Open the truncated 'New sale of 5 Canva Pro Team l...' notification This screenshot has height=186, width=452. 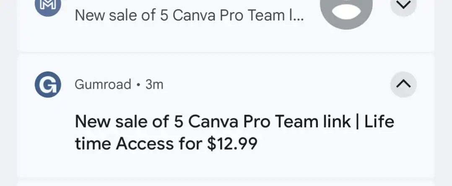click(x=190, y=16)
